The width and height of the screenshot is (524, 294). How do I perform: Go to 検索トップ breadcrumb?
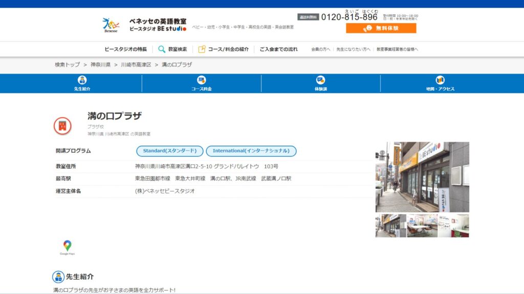pyautogui.click(x=68, y=65)
